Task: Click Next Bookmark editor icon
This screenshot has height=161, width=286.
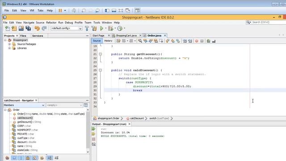Action: click(173, 41)
